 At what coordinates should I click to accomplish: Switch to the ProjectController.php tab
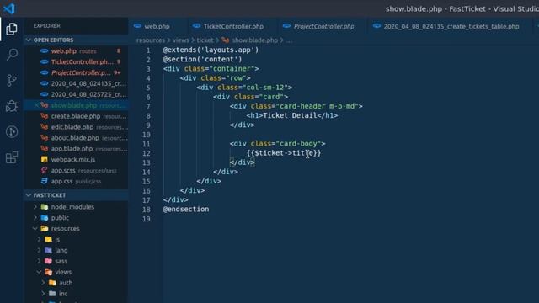coord(323,26)
